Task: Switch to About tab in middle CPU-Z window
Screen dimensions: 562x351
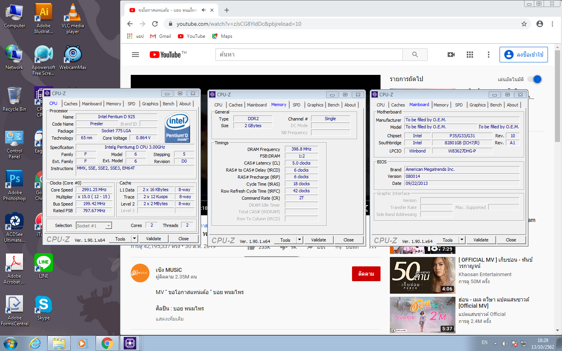Action: [350, 105]
